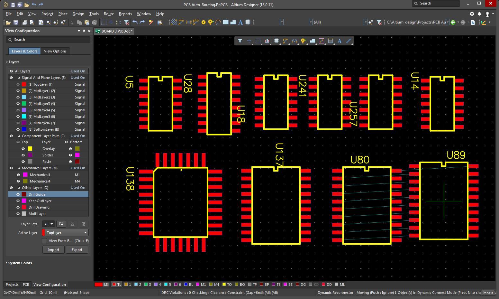Toggle Top Overlay visibility eye
Screen dimensions: 499x299
tap(23, 149)
